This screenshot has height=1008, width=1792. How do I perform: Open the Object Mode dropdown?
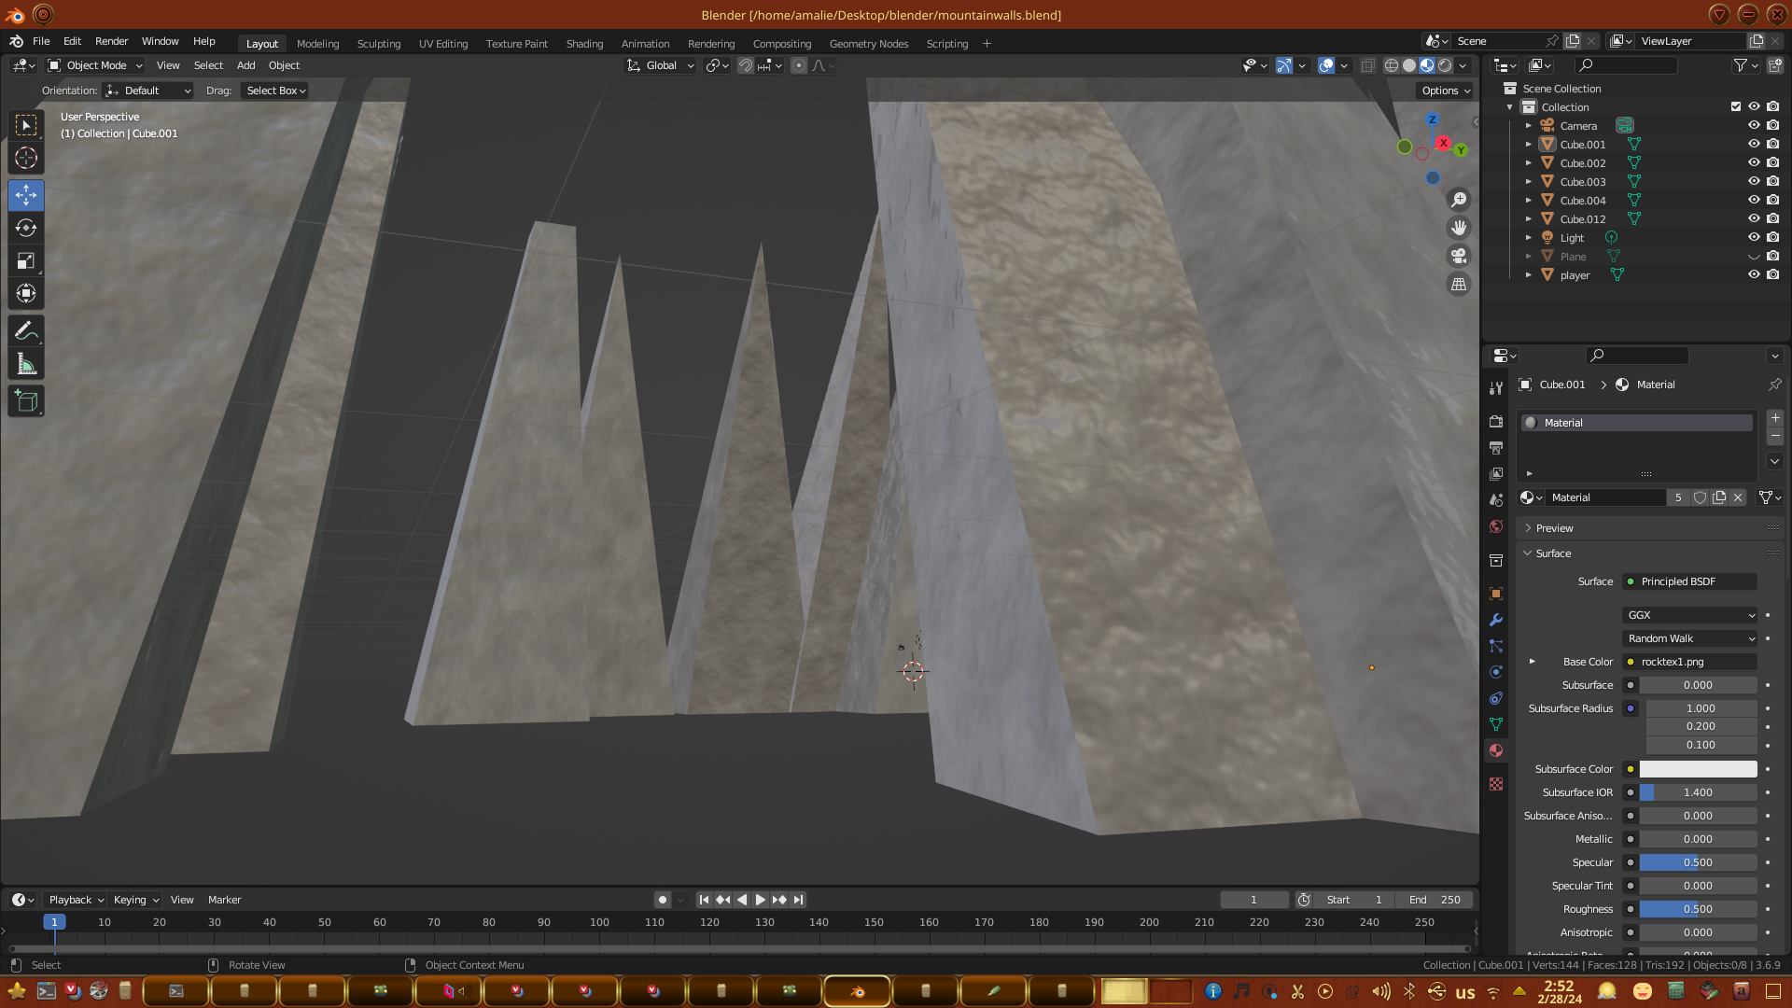pos(95,65)
